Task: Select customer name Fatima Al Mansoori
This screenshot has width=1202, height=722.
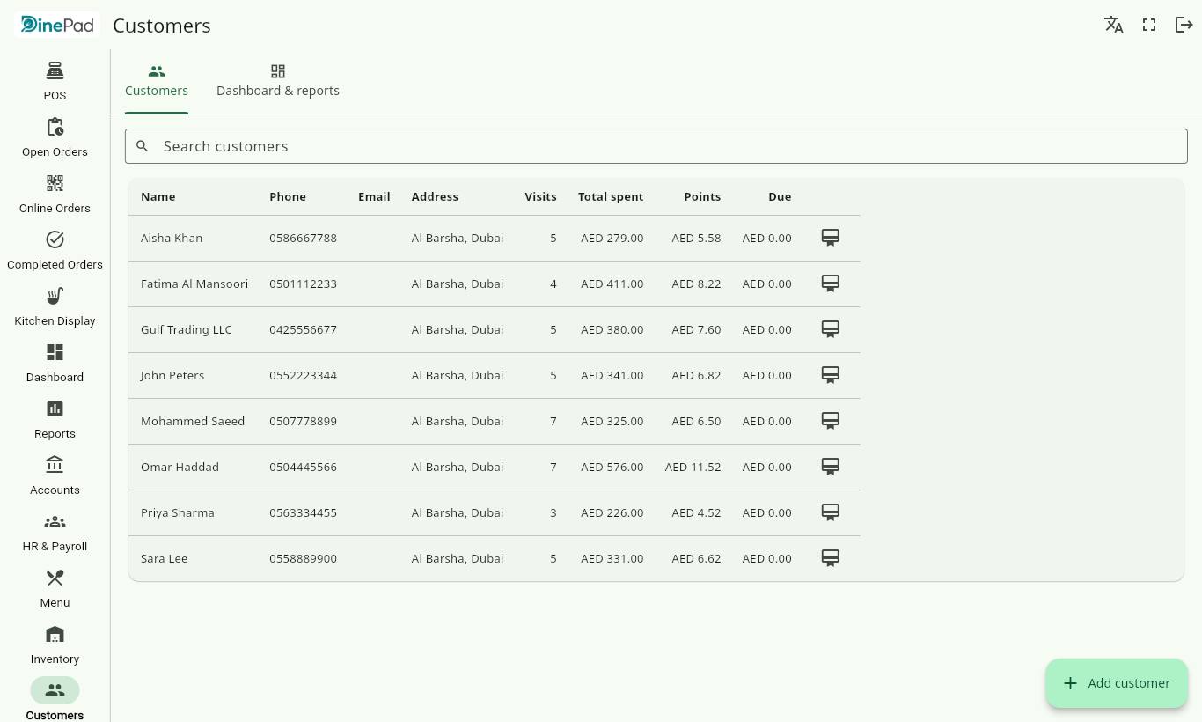Action: tap(194, 284)
